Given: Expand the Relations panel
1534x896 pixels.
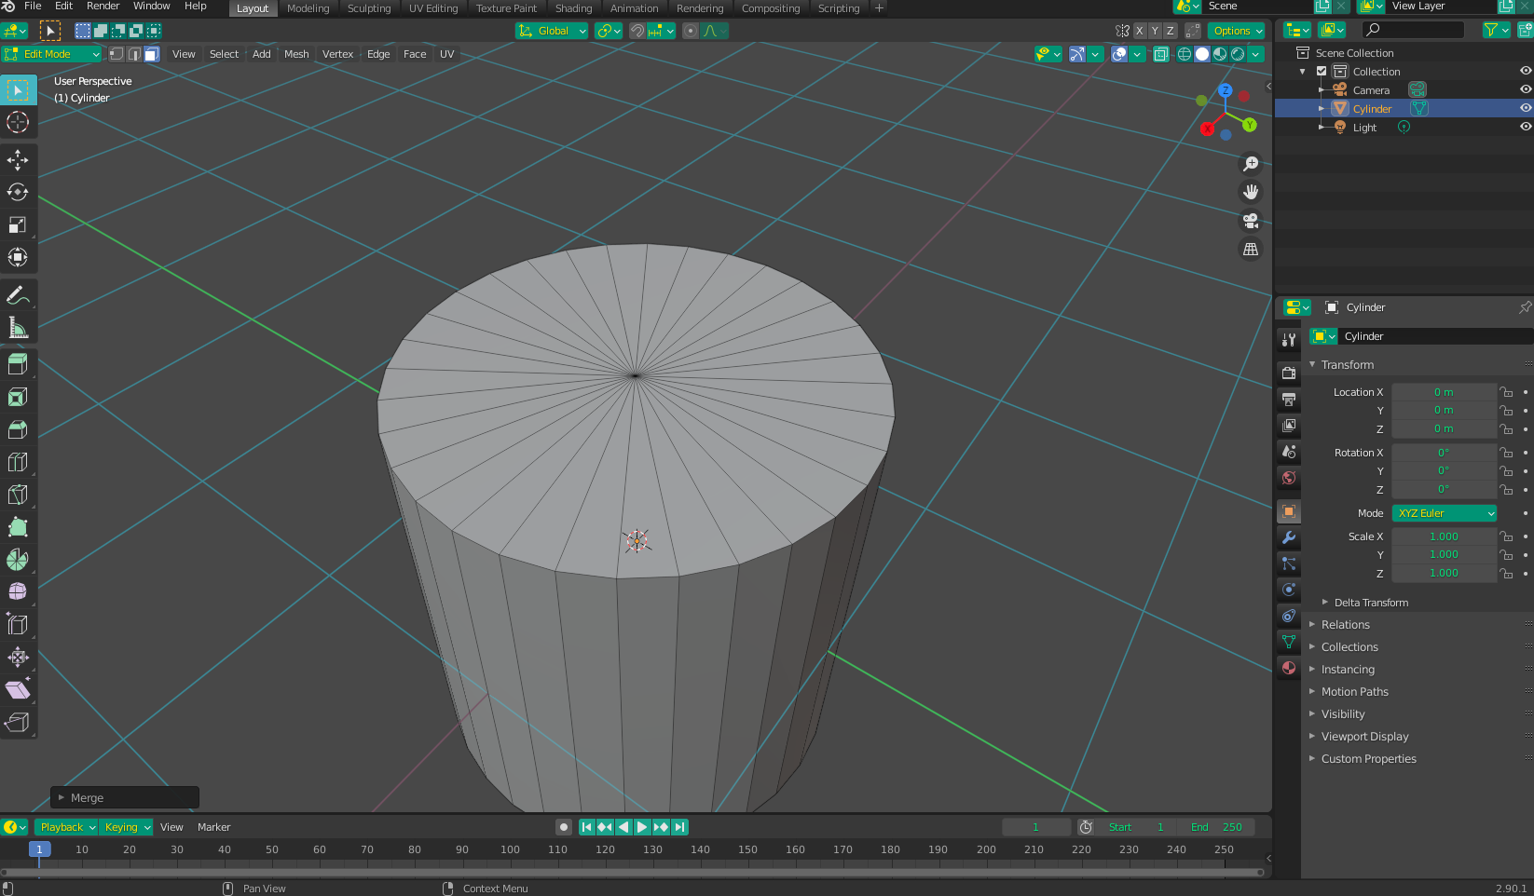Looking at the screenshot, I should [x=1345, y=625].
